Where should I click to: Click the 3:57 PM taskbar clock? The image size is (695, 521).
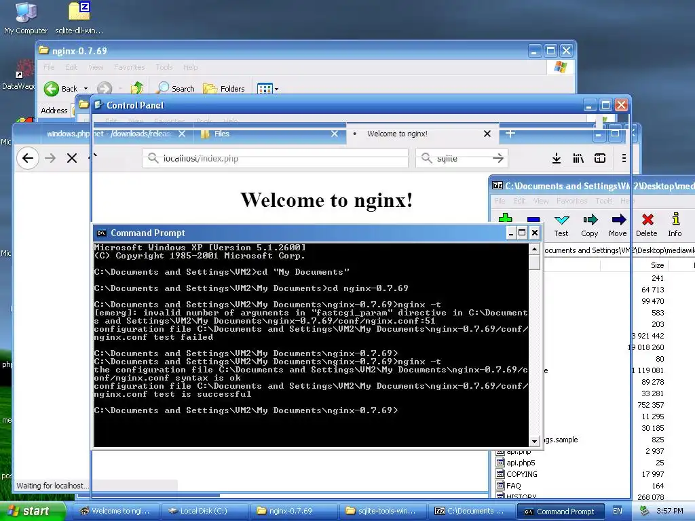coord(670,512)
